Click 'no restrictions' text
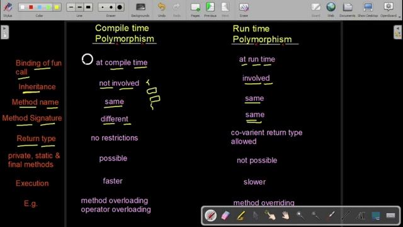This screenshot has height=227, width=403. pos(115,138)
